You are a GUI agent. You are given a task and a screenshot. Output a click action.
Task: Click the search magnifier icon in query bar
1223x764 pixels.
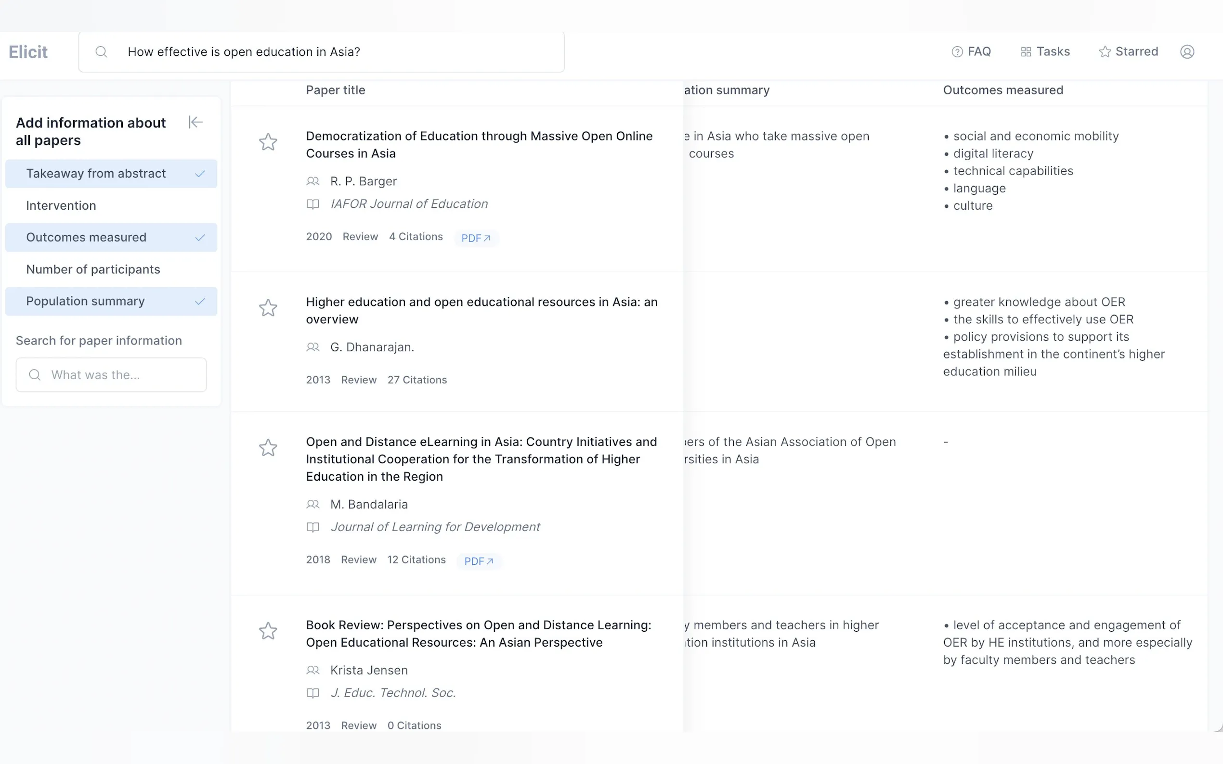coord(101,51)
